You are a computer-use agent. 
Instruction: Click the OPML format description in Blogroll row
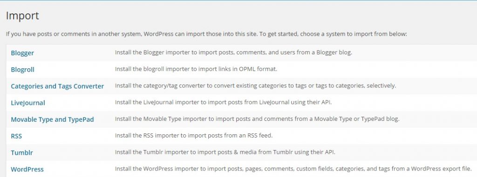[x=196, y=69]
